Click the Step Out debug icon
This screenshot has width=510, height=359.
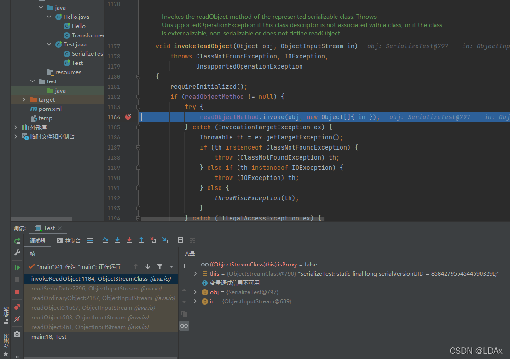tap(141, 240)
